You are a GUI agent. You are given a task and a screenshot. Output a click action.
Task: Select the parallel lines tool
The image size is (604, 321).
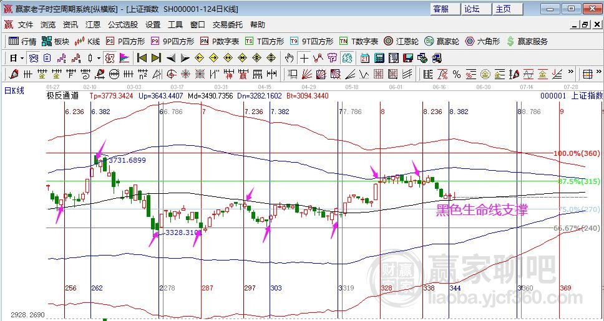(407, 74)
